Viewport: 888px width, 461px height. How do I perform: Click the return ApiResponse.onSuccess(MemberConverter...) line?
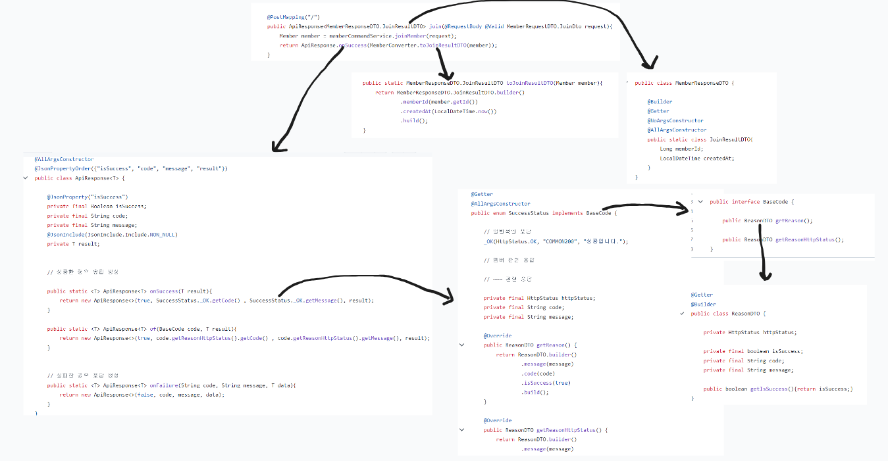[x=388, y=45]
